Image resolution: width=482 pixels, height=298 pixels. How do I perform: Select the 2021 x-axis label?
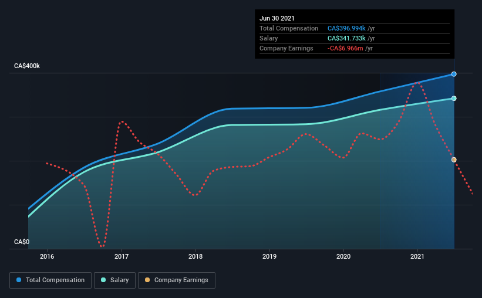coord(417,256)
